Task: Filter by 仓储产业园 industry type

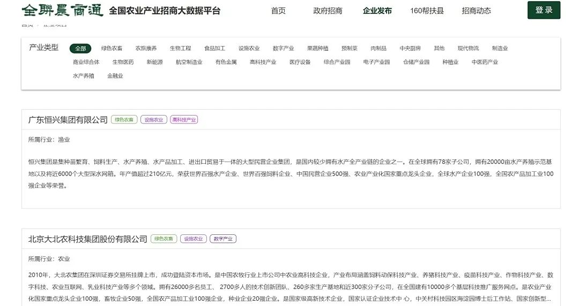Action: point(416,62)
